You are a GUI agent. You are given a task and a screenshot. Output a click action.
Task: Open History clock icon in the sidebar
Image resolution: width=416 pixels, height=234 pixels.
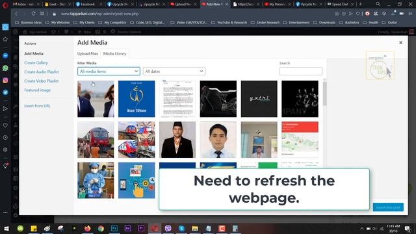[x=5, y=137]
